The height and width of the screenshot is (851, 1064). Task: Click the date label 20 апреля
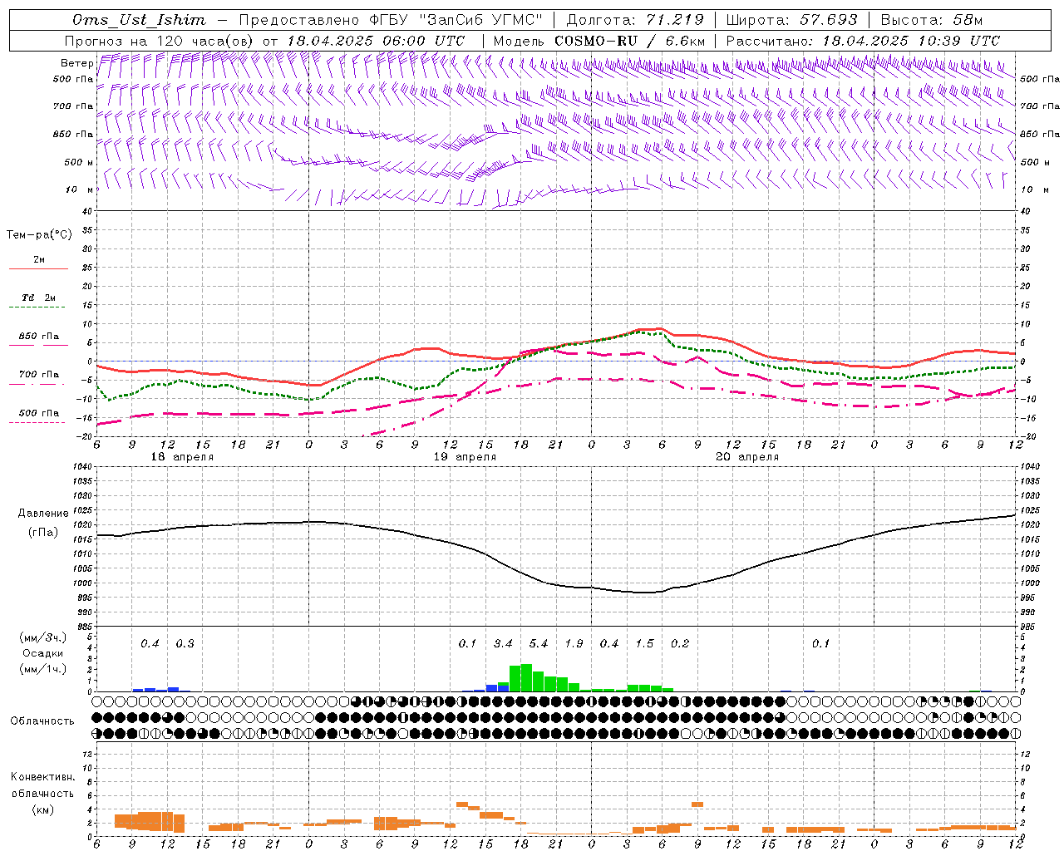click(x=747, y=457)
